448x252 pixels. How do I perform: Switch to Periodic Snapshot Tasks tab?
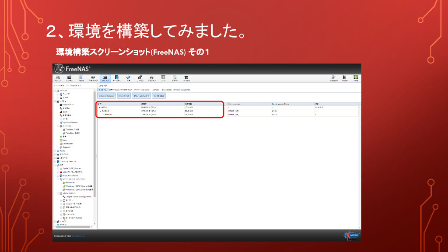point(120,90)
